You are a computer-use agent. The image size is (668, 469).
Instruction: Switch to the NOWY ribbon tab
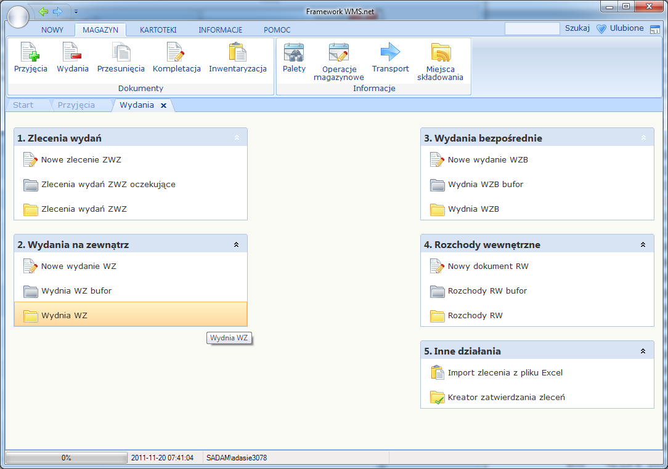(x=52, y=30)
